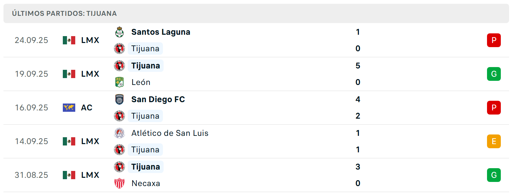The height and width of the screenshot is (195, 516).
Task: Click the 31.08.25 match date
Action: pos(31,175)
